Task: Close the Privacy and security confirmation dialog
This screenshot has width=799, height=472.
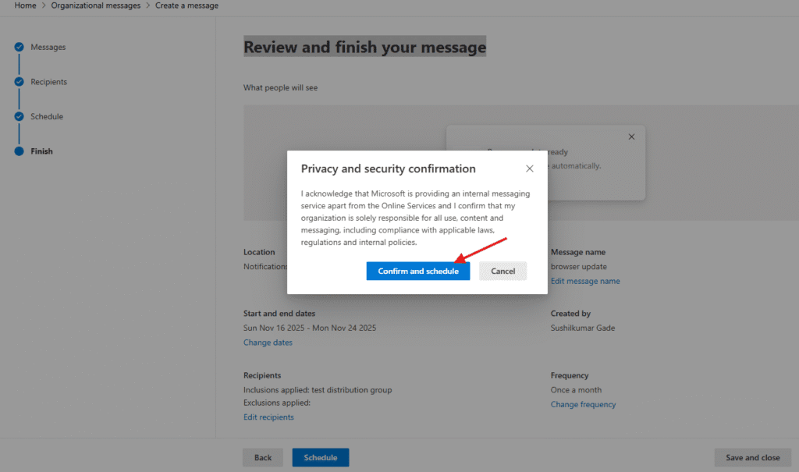Action: coord(530,169)
